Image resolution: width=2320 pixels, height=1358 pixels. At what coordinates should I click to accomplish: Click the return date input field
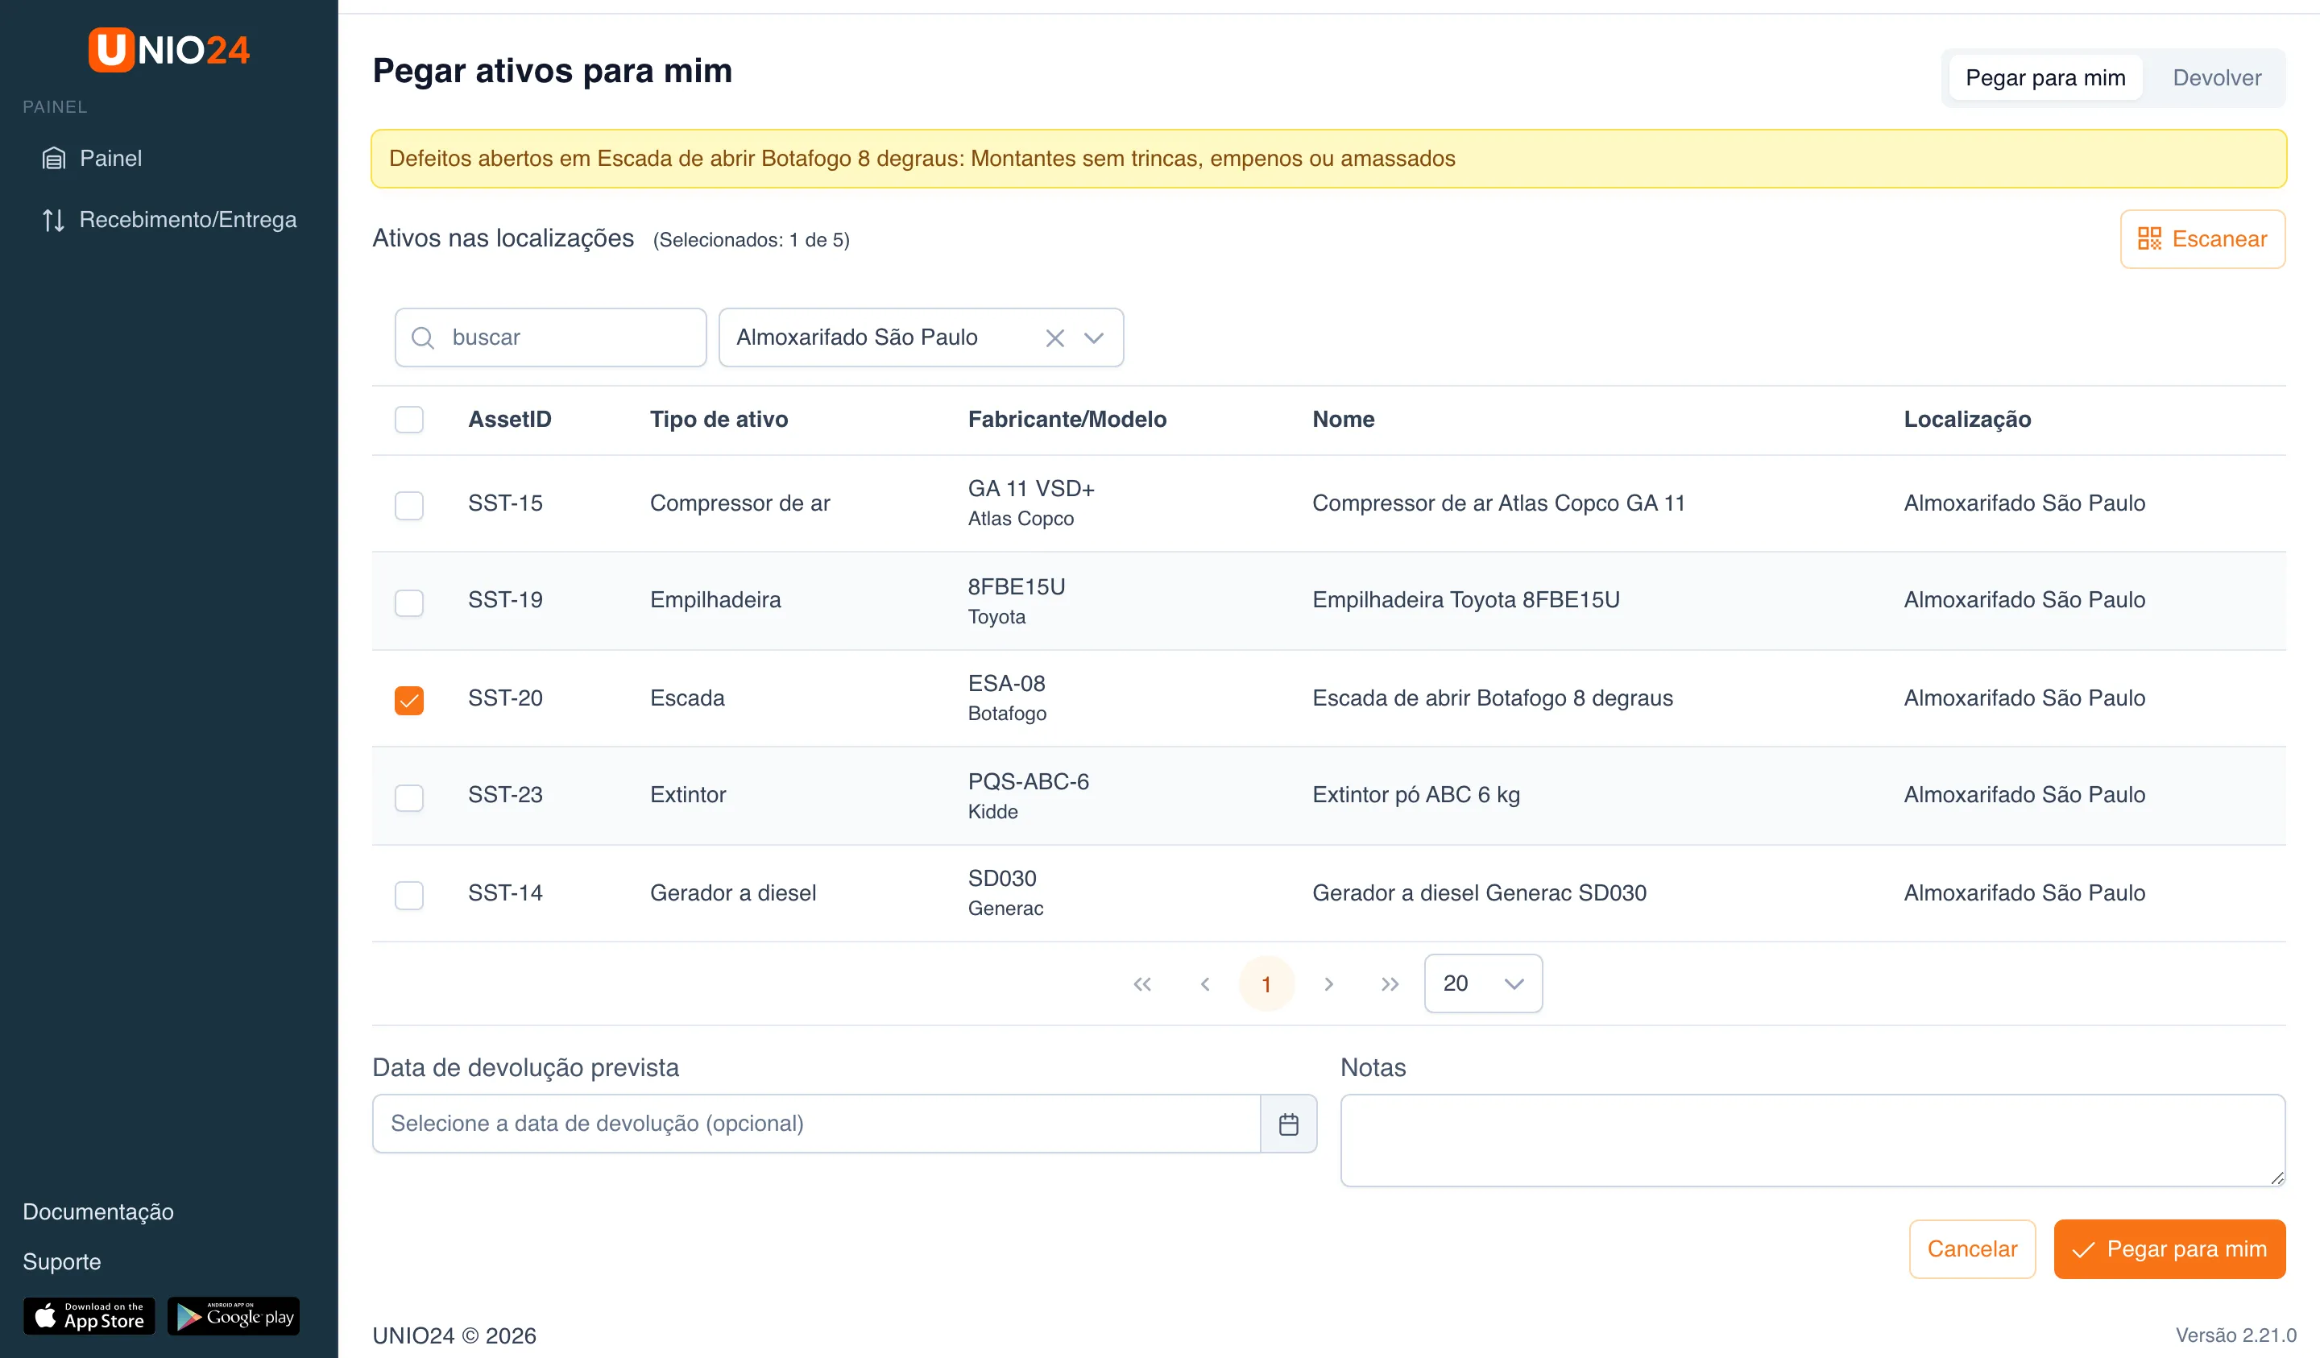point(816,1124)
